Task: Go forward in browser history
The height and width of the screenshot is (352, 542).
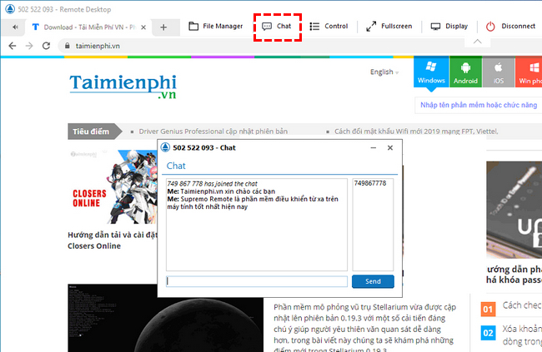Action: pos(29,46)
